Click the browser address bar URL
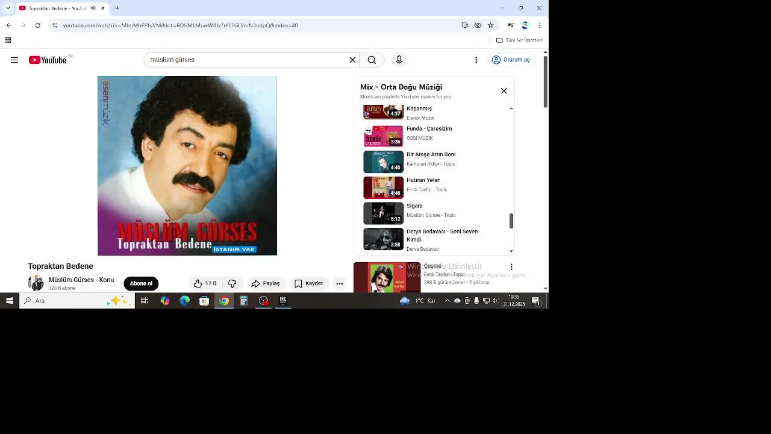This screenshot has width=771, height=434. coord(181,25)
